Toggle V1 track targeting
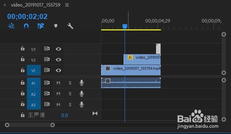231x134 pixels. pyautogui.click(x=34, y=70)
